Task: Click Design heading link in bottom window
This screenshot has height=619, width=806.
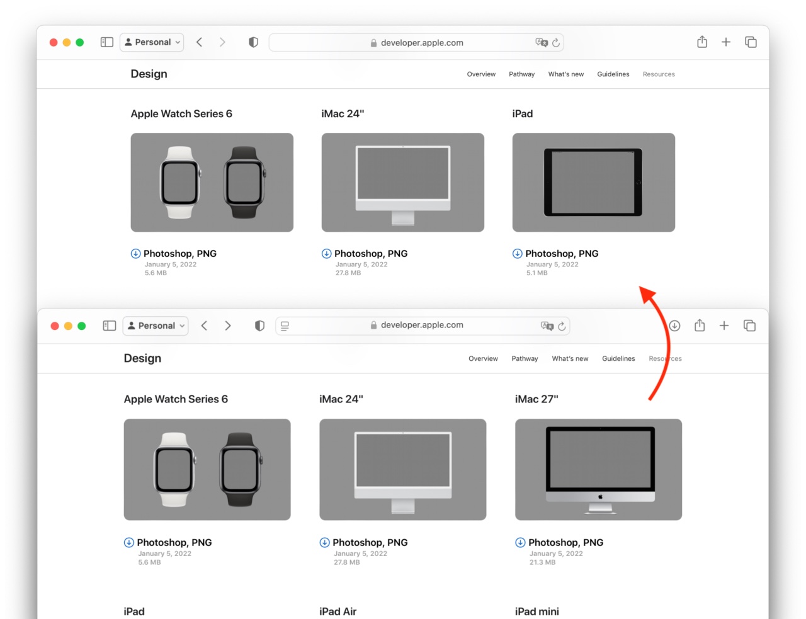Action: tap(142, 358)
